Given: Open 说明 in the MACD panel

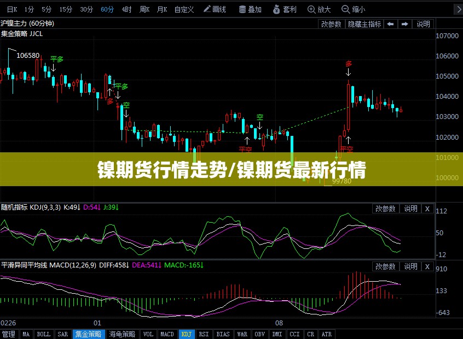Looking at the screenshot, I should [x=410, y=266].
